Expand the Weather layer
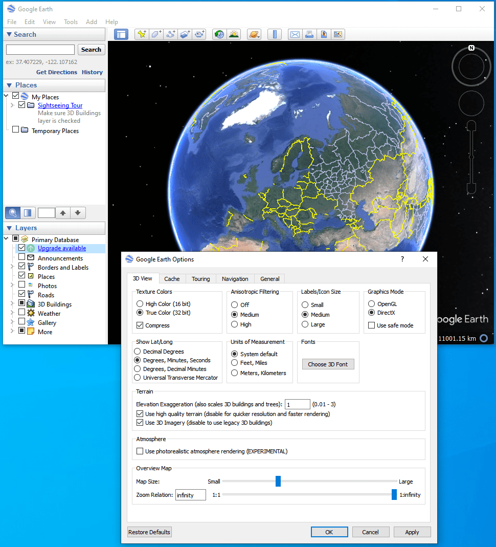Screen dimensions: 496x547 point(12,313)
